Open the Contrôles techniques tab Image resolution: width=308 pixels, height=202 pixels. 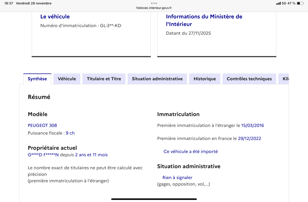coord(249,79)
